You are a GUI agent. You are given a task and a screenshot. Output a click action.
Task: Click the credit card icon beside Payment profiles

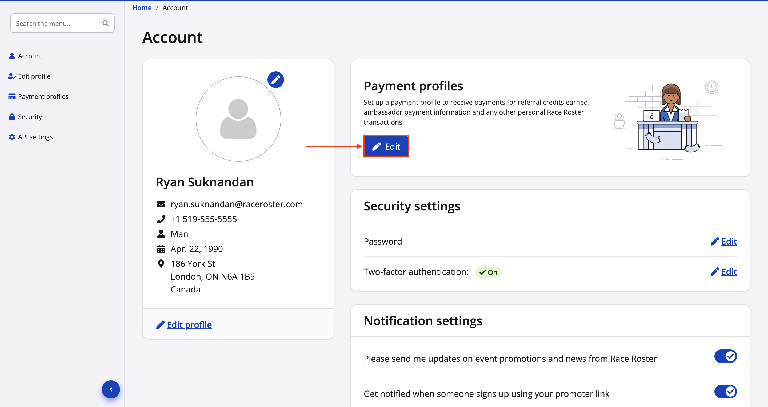[x=12, y=96]
